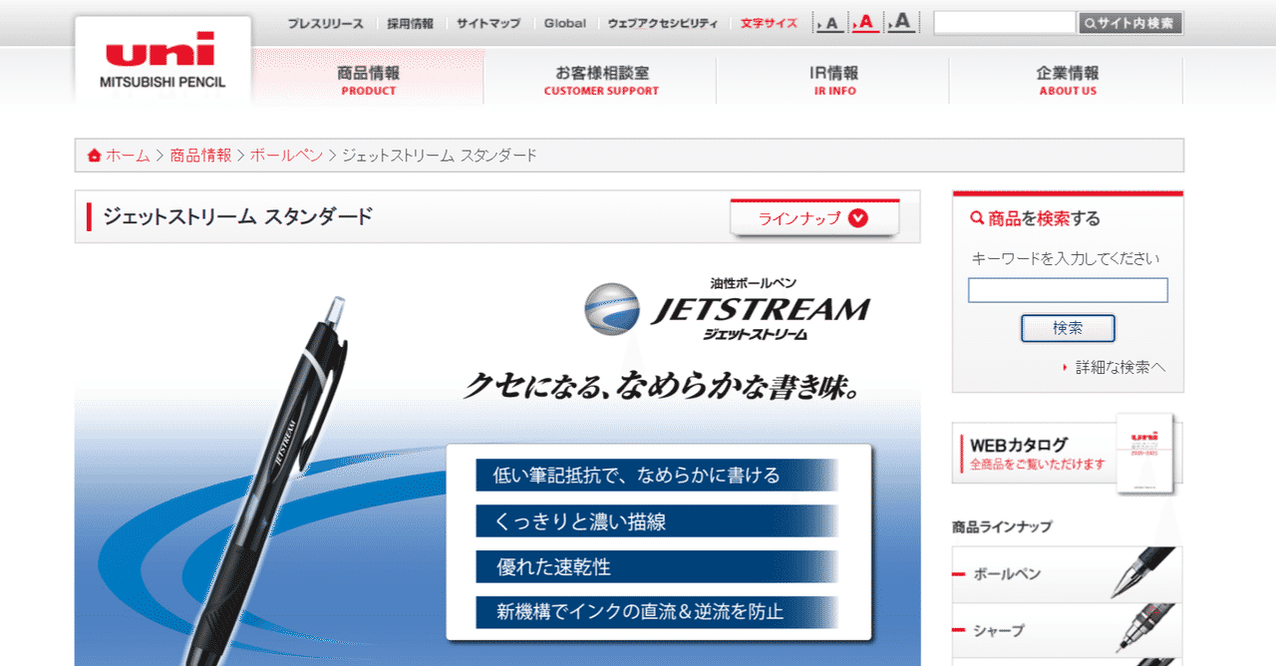Click the 検索 button in product search

[x=1068, y=328]
